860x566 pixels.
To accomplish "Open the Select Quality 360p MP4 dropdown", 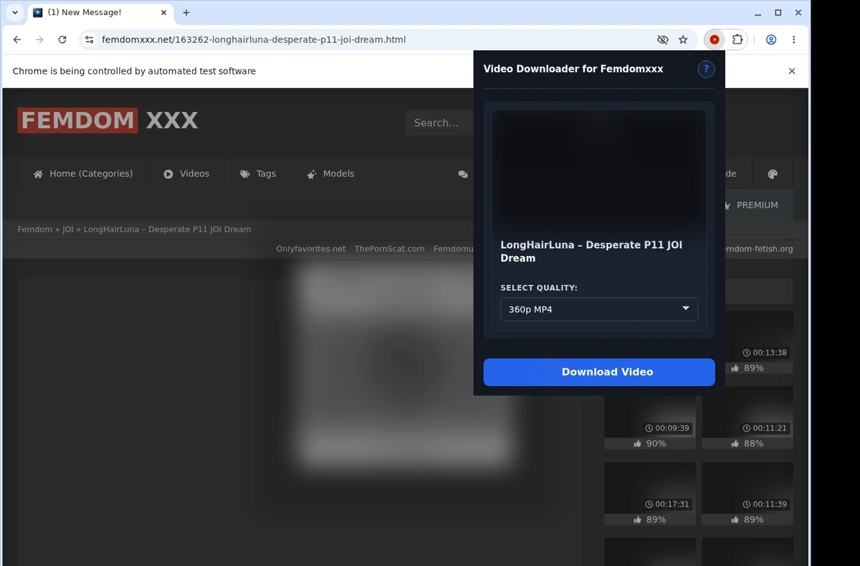I will 599,310.
